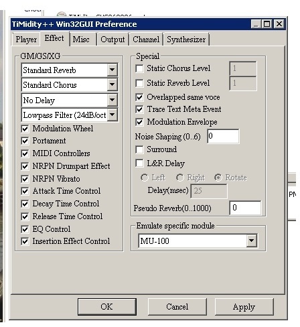The image size is (300, 327).
Task: Close the TiMidity++ Preference dialog
Action: pos(279,24)
